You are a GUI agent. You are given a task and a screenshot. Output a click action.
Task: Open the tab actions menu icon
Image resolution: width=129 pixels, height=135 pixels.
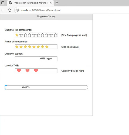pyautogui.click(x=3, y=3)
